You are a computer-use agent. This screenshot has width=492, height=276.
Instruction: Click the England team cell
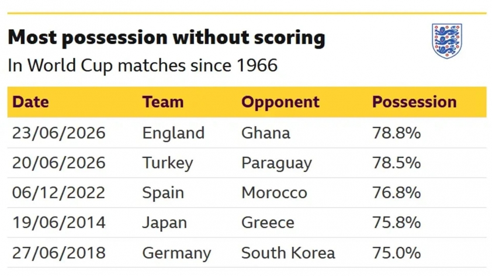173,133
